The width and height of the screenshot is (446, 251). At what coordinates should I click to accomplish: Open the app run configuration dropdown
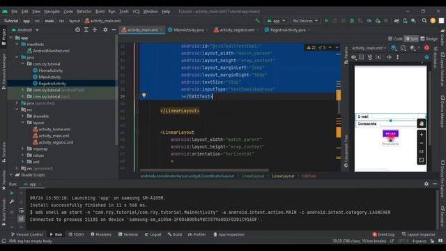click(276, 21)
